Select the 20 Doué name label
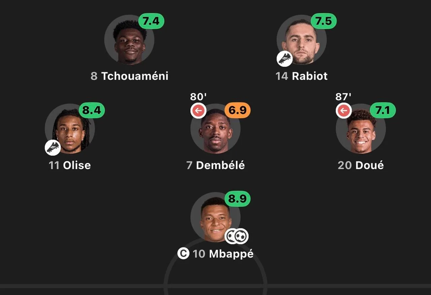This screenshot has width=431, height=295. (x=361, y=165)
